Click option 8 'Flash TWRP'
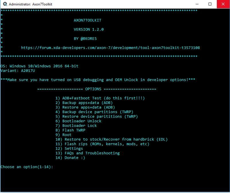Viewport: 230px width, 193px height. [x=70, y=130]
